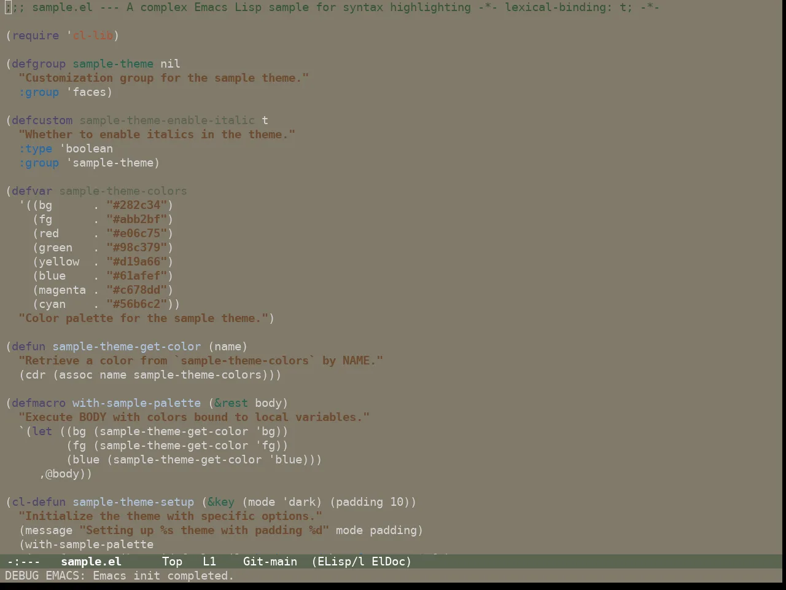This screenshot has height=590, width=786.
Task: Click Git-main branch indicator in mode line
Action: [x=270, y=562]
